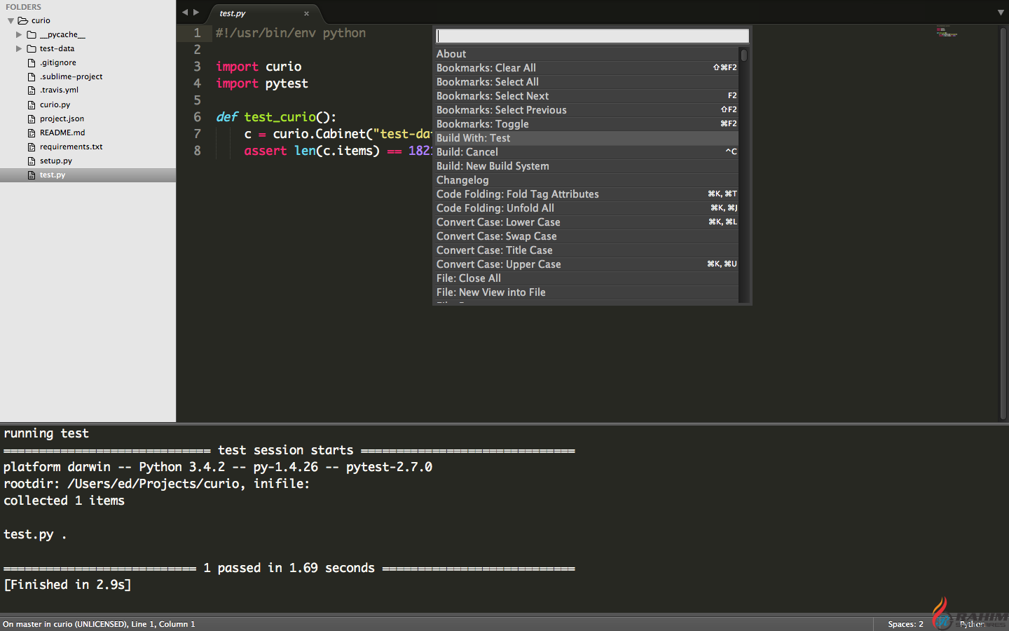Go to next tab using right arrow
Viewport: 1009px width, 631px height.
click(196, 12)
